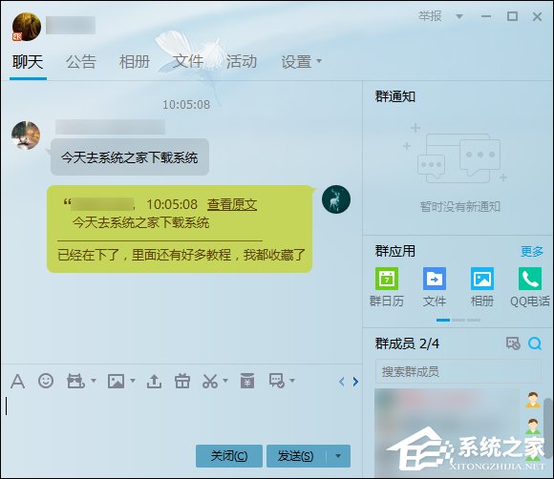Click the 举报 report link
Image resolution: width=554 pixels, height=479 pixels.
tap(430, 16)
